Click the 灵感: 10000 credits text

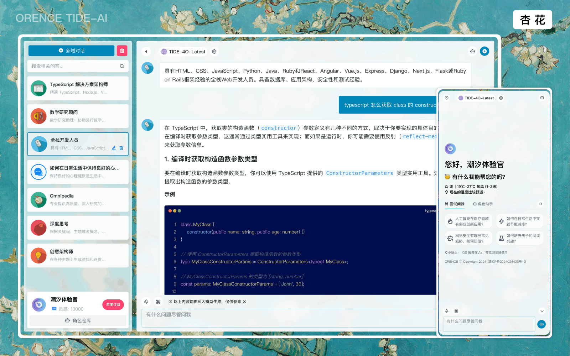pos(71,309)
